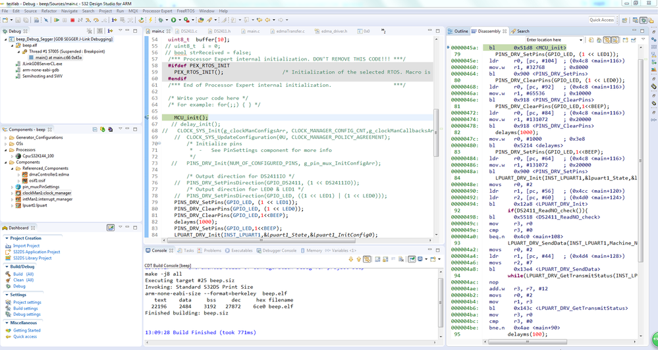Click Generate Processor Expert Code icon in Components
The image size is (658, 350).
pos(102,130)
